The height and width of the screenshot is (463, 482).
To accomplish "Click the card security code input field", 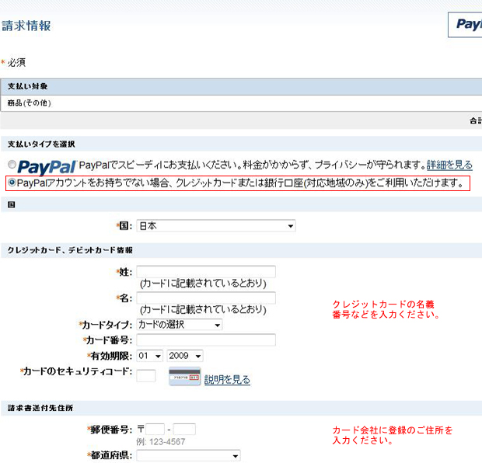I will coord(146,375).
